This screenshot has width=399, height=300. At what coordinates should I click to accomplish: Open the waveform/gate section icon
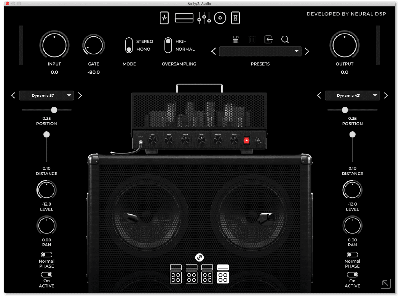pos(164,18)
